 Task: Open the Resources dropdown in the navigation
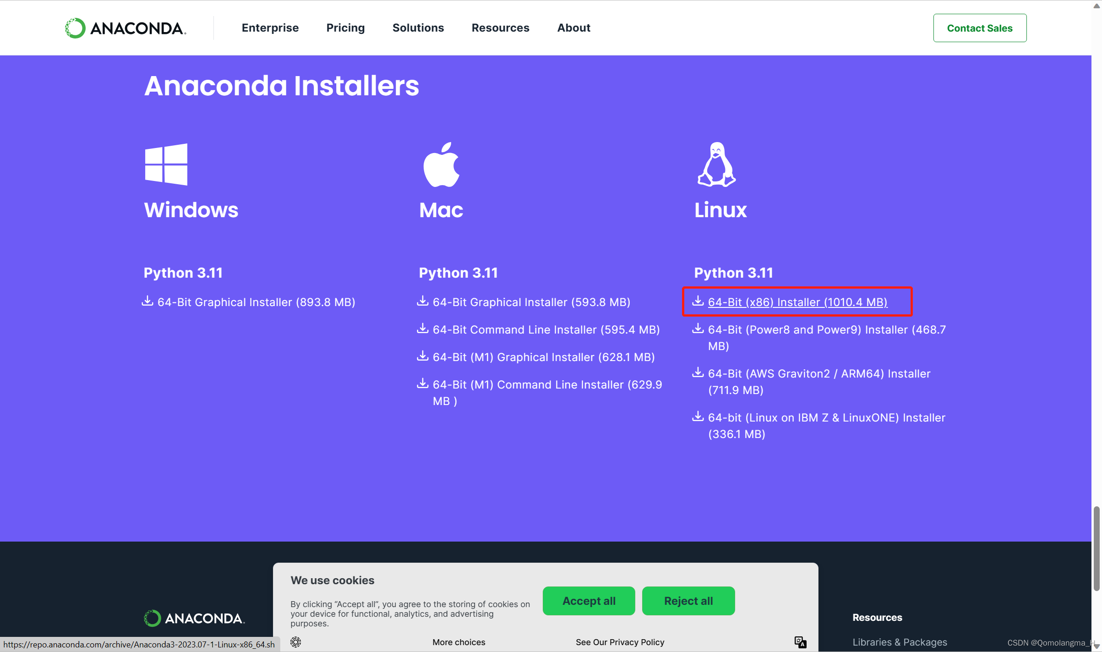(x=500, y=27)
